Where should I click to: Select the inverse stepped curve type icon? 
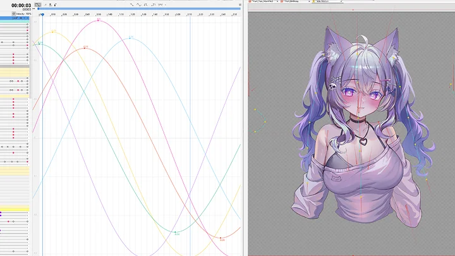tap(154, 4)
